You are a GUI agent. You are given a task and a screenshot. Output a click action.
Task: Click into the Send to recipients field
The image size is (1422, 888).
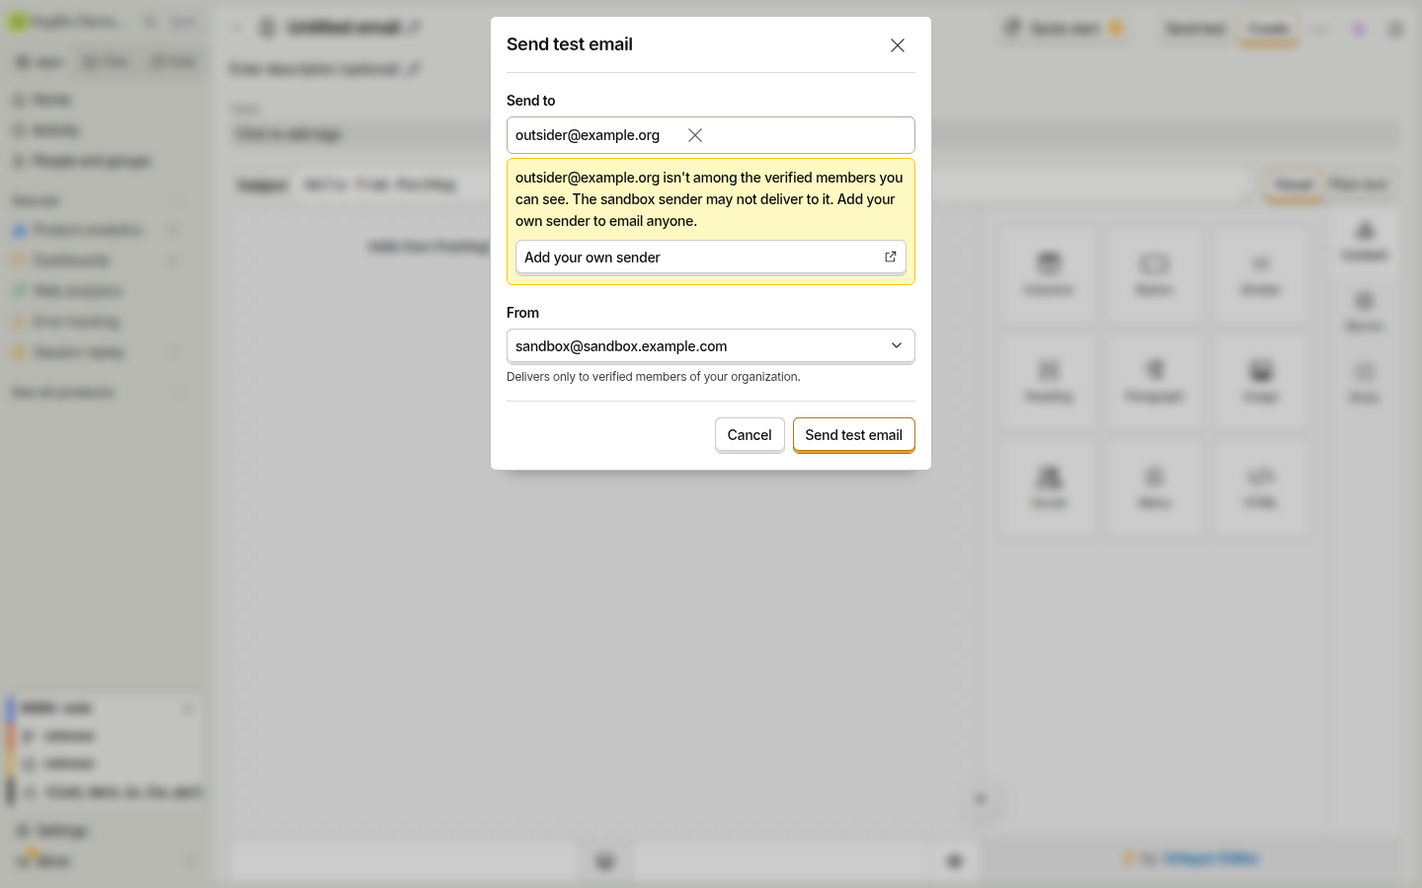click(711, 135)
